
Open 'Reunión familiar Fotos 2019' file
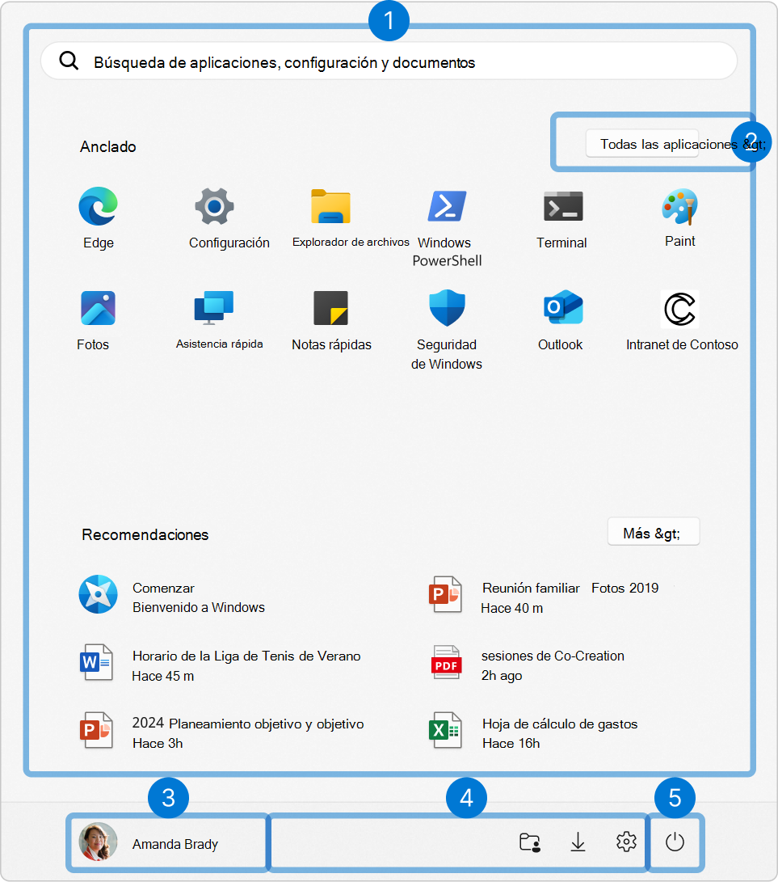pos(570,588)
